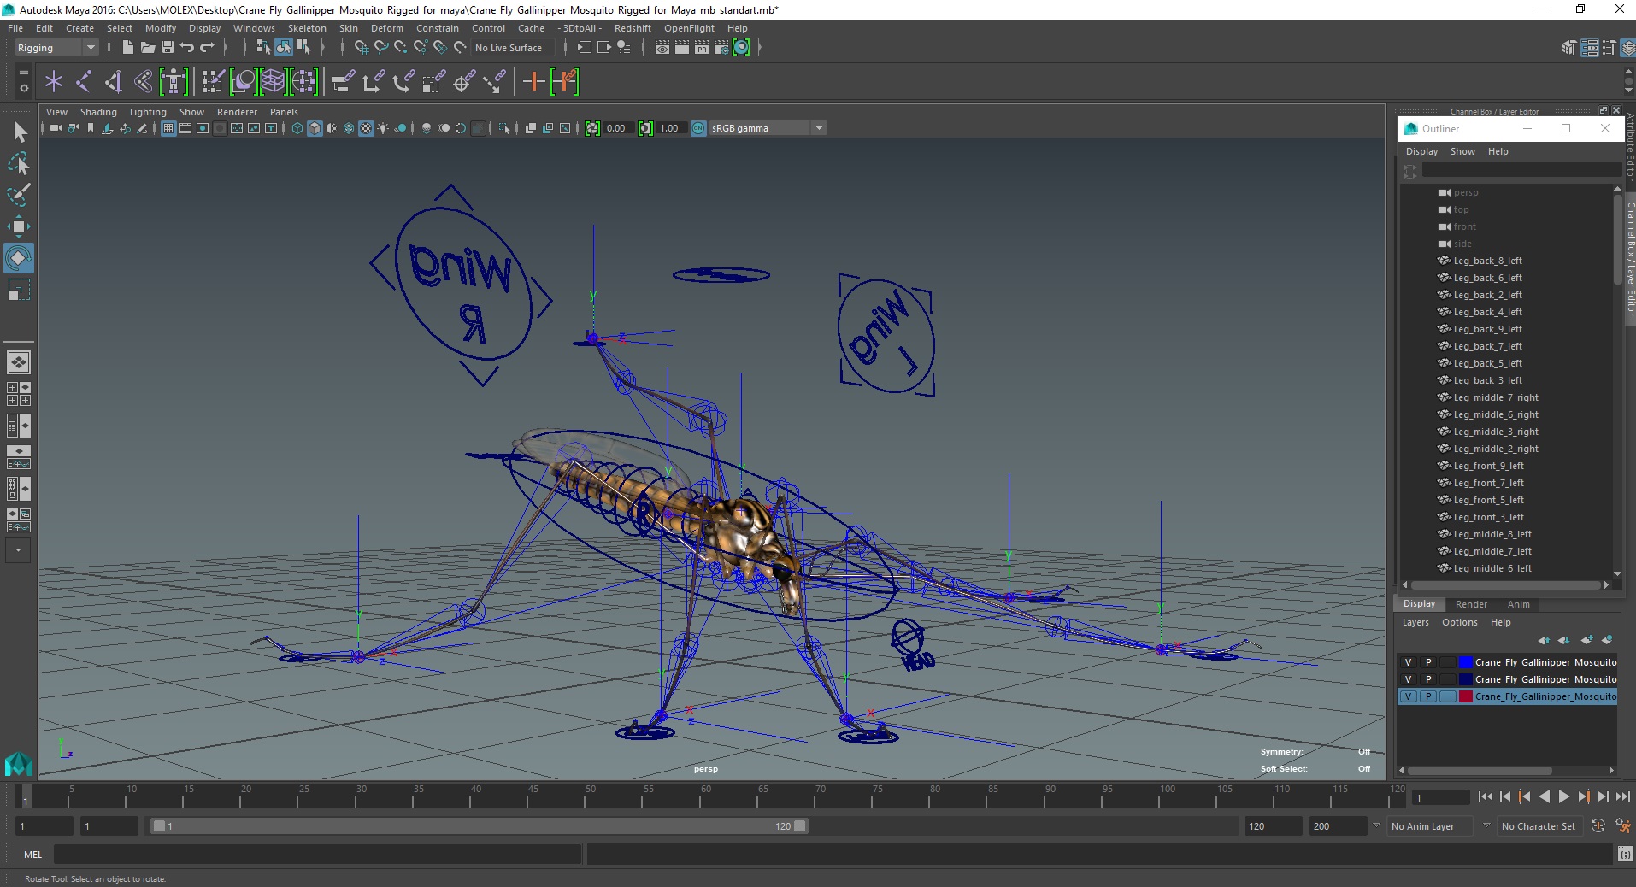Toggle auto keyframe button
This screenshot has height=887, width=1636.
pos(1598,826)
